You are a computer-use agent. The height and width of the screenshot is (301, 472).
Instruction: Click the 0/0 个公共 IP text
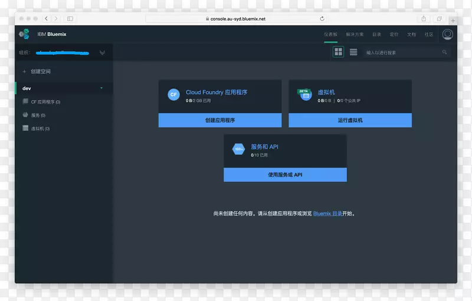click(349, 101)
